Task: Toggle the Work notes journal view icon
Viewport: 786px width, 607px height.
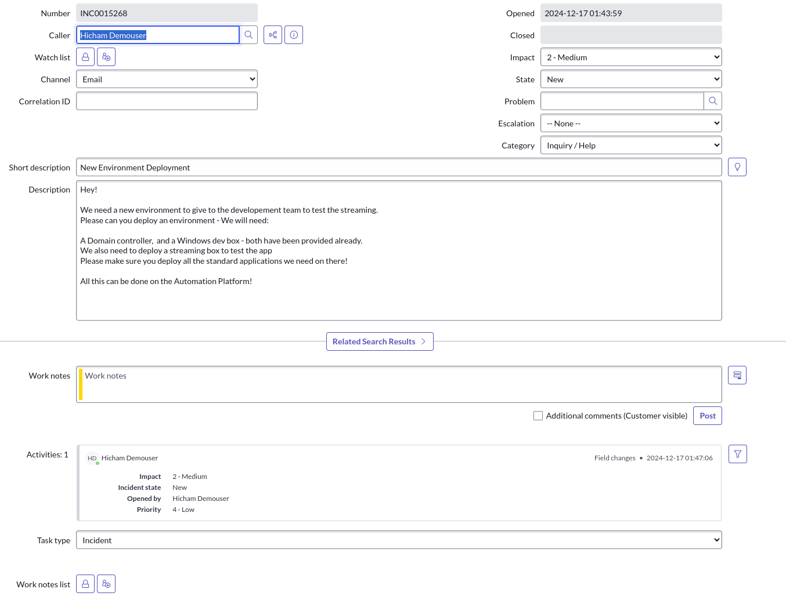Action: pos(737,375)
